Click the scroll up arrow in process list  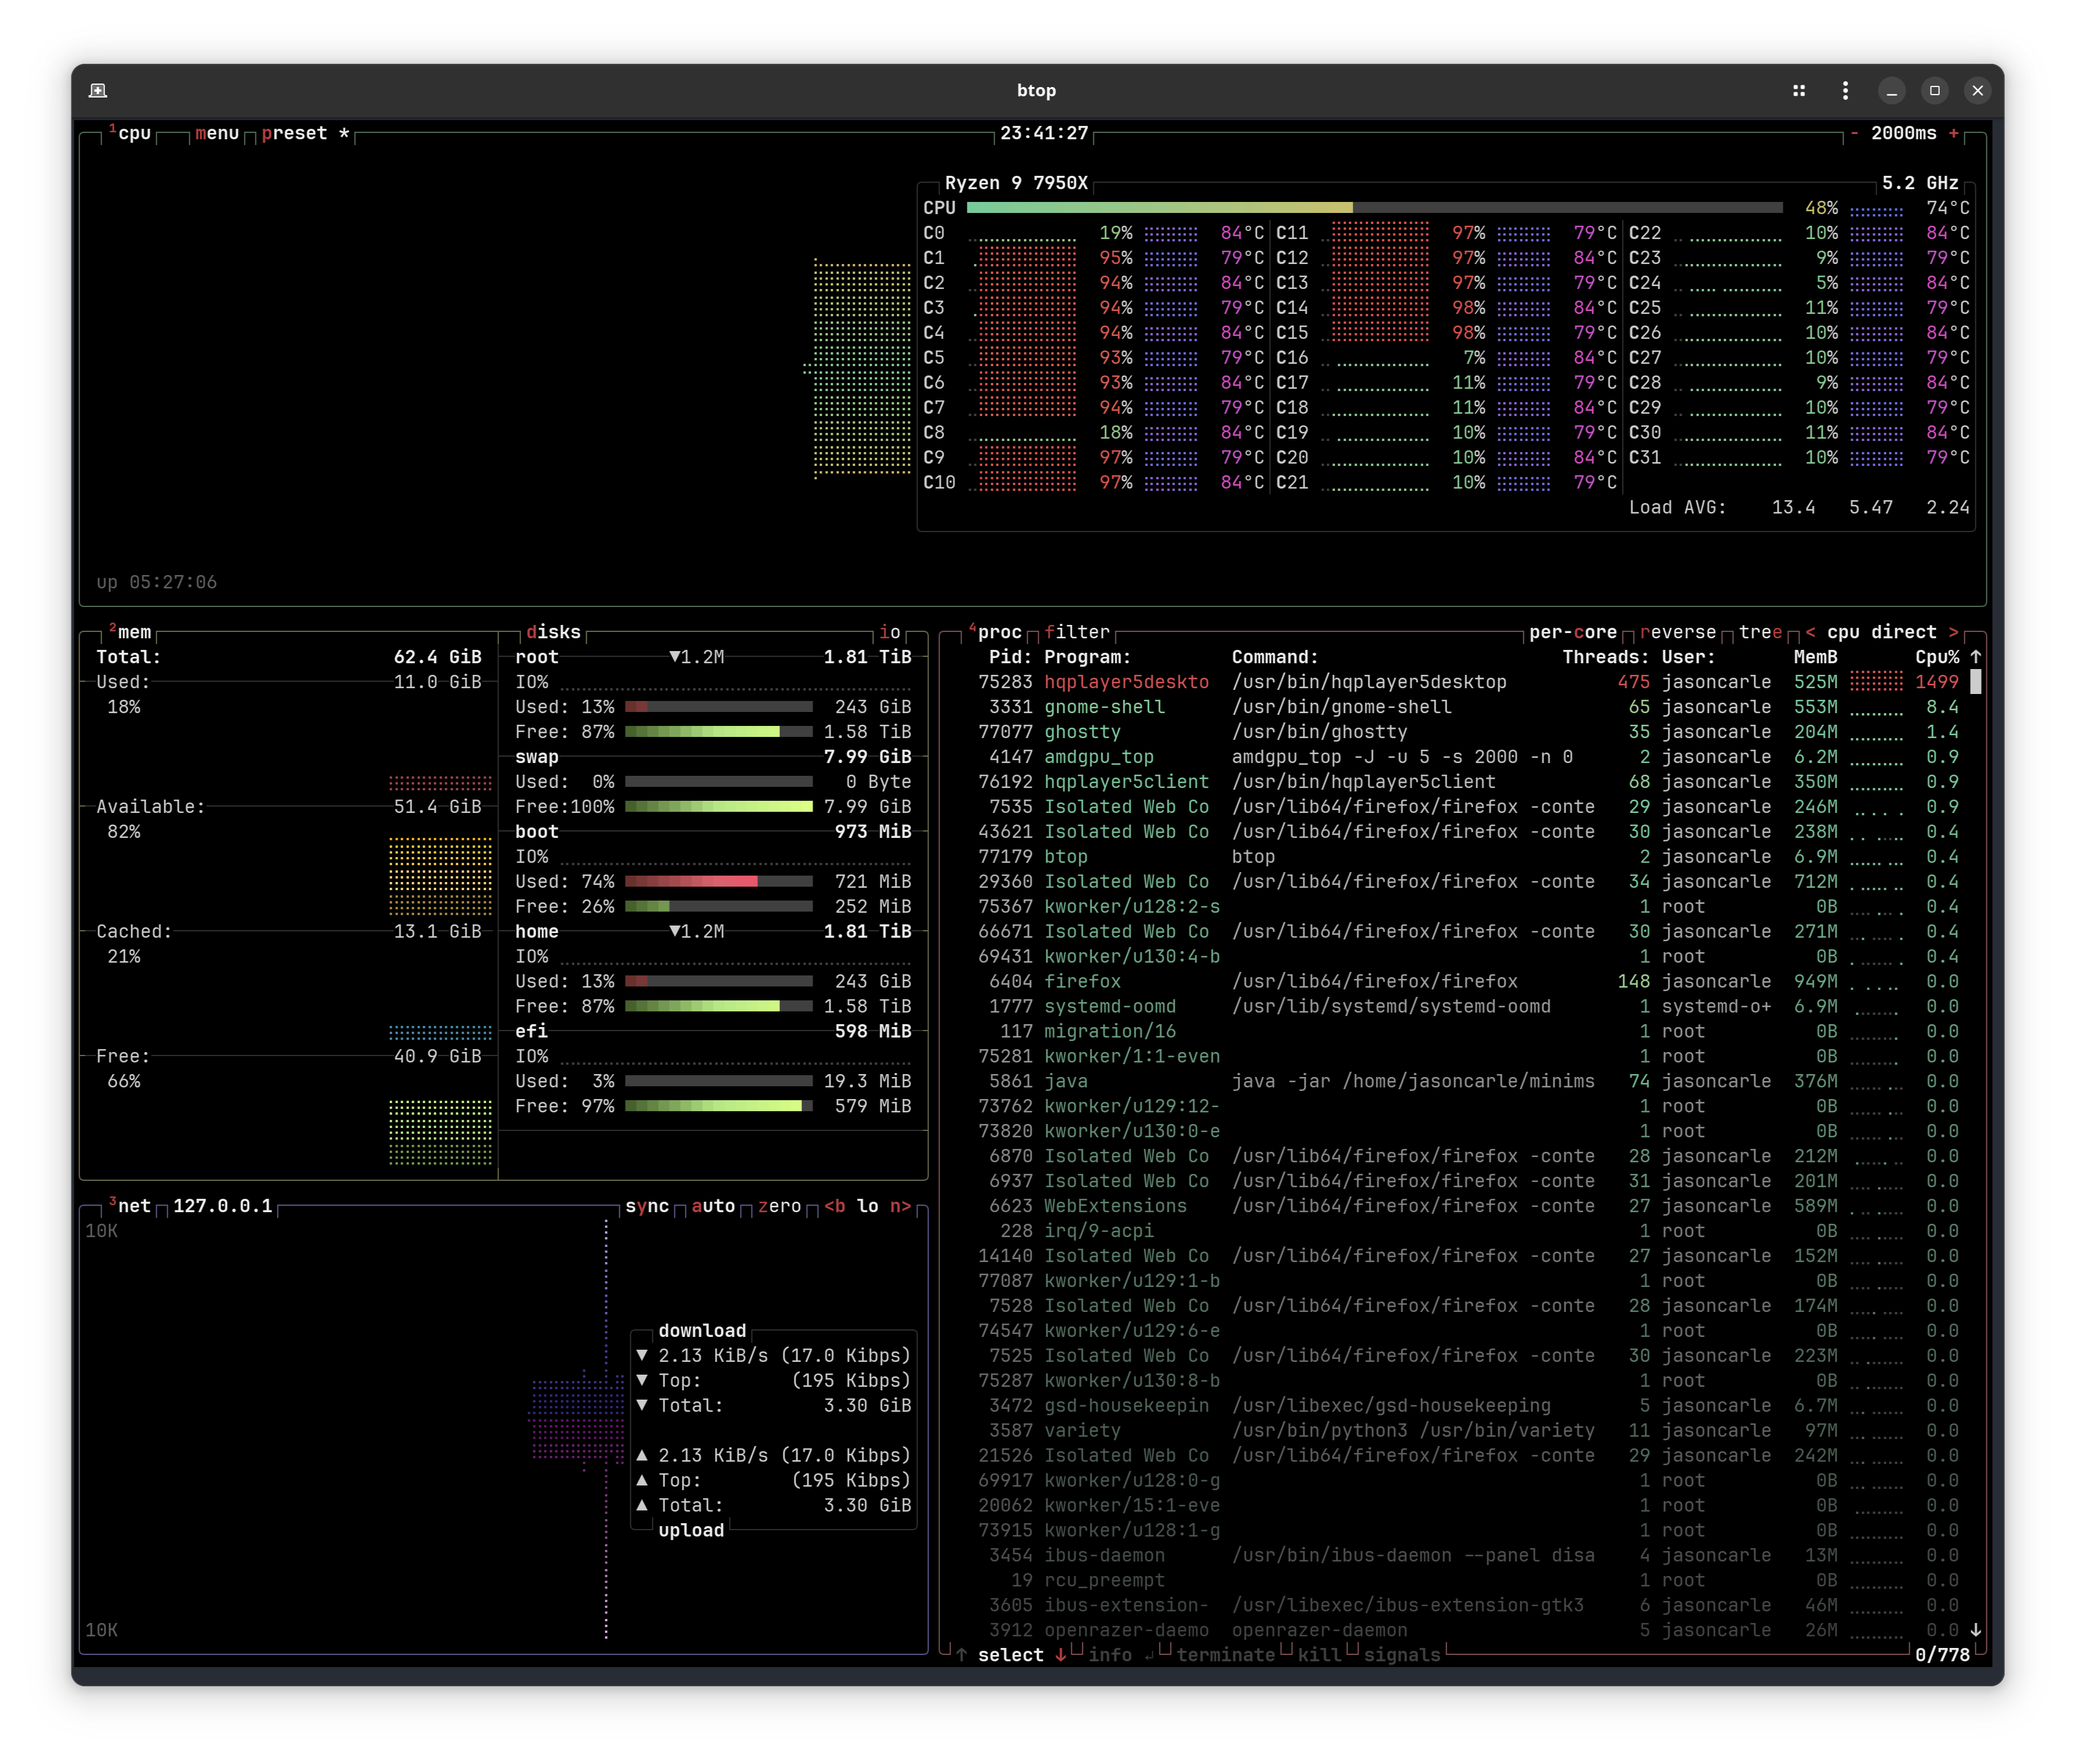click(x=1975, y=657)
